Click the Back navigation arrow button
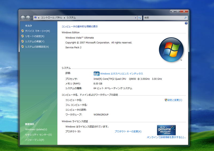214x151 pixels. pos(23,18)
